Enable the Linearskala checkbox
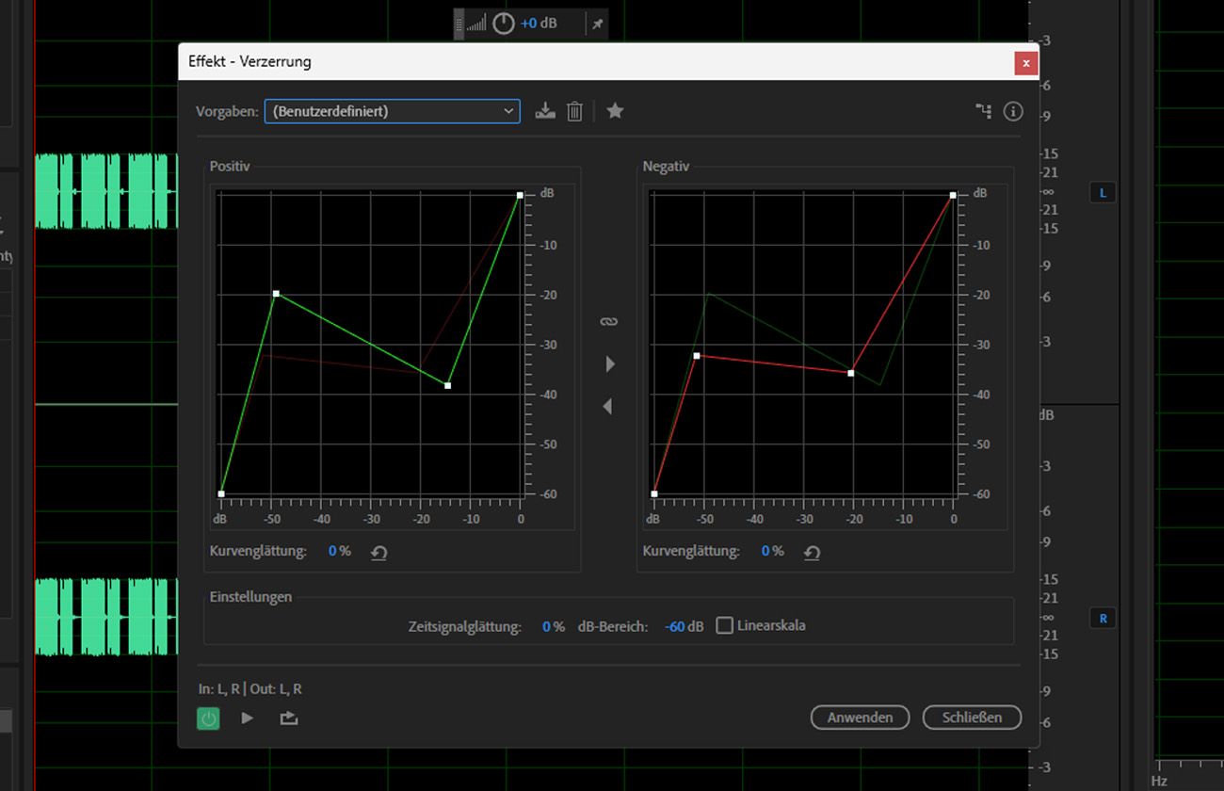The height and width of the screenshot is (791, 1224). (x=724, y=625)
